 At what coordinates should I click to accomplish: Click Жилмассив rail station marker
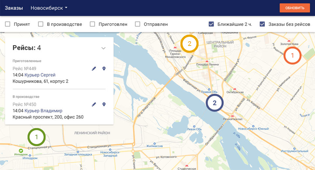pyautogui.click(x=155, y=143)
